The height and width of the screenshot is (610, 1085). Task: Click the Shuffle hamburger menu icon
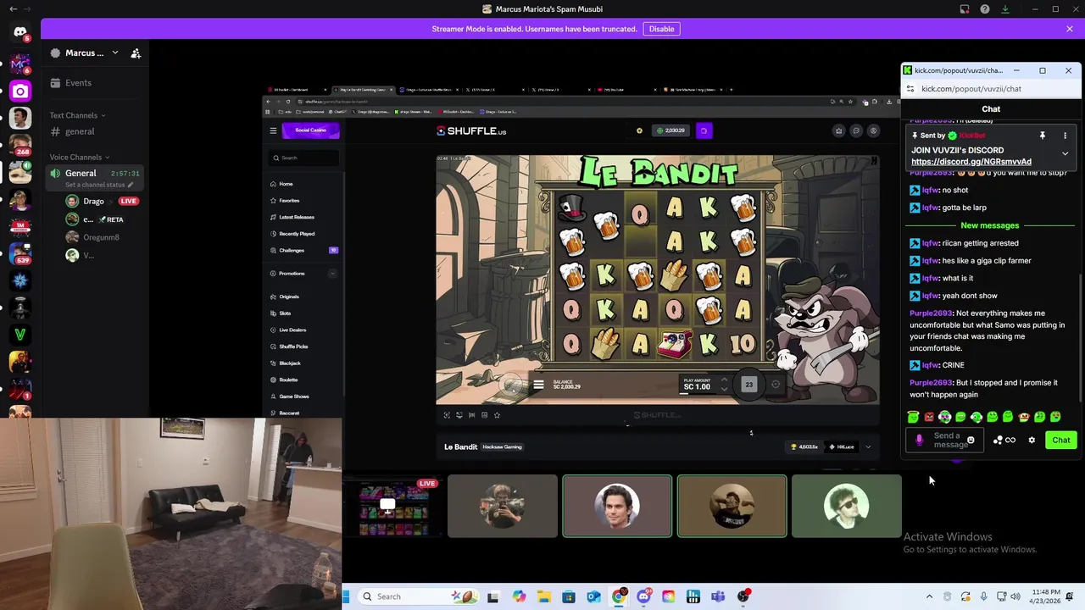point(273,130)
